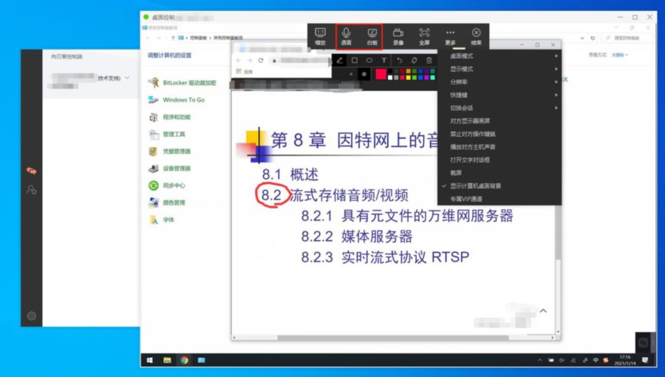End the session with the 结束 icon
665x377 pixels.
point(476,36)
